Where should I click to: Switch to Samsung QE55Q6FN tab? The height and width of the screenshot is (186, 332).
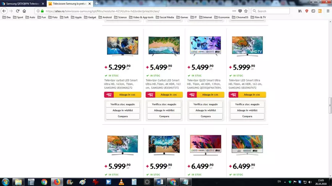23,3
